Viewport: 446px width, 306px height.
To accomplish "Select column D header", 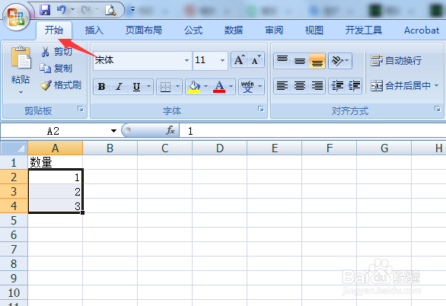I will (x=220, y=148).
